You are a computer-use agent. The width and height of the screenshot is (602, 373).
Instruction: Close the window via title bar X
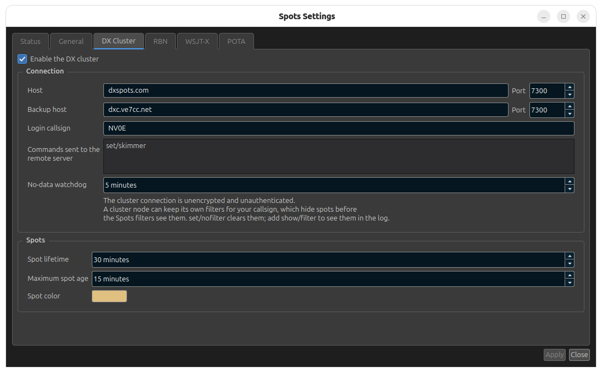583,16
